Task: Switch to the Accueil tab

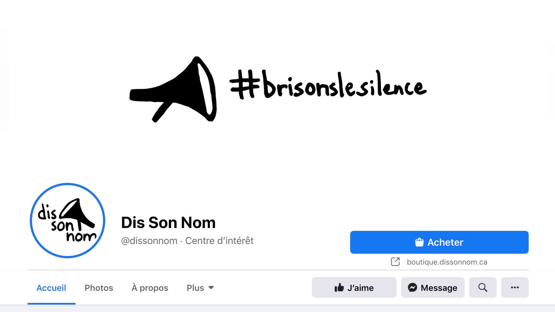Action: pos(51,288)
